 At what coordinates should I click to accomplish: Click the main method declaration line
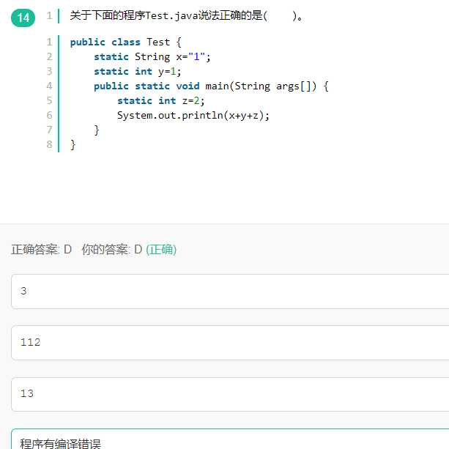click(211, 86)
